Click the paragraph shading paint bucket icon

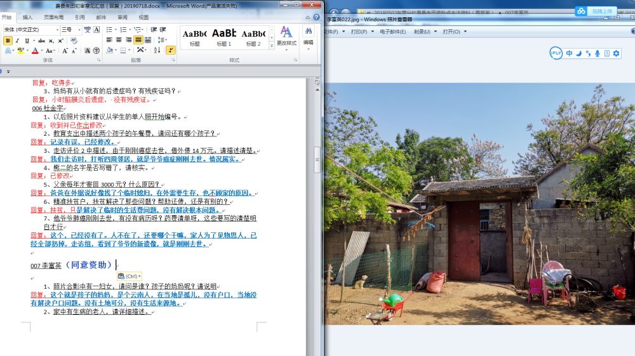(x=109, y=50)
